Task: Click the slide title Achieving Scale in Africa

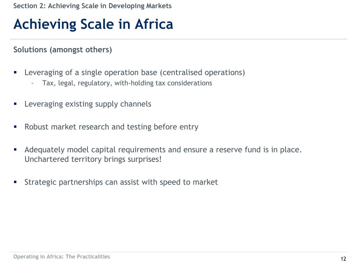Action: 93,24
